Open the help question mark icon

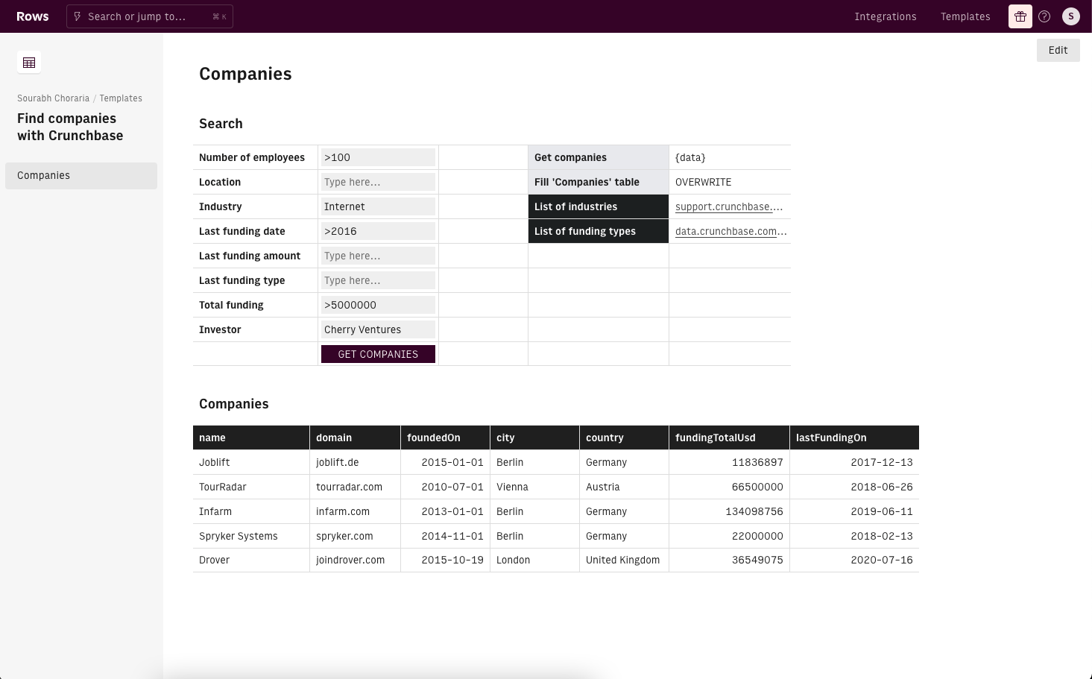point(1044,16)
